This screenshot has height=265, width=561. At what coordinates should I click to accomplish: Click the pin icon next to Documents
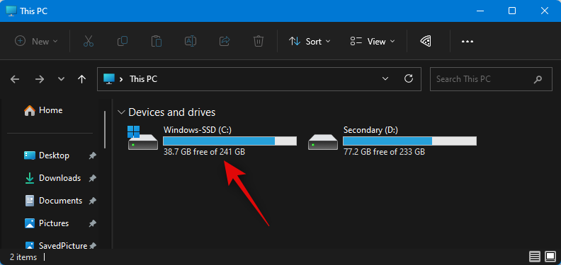pos(93,201)
